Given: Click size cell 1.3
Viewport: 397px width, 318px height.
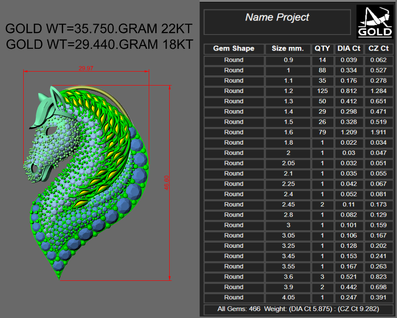Looking at the screenshot, I should pos(288,101).
